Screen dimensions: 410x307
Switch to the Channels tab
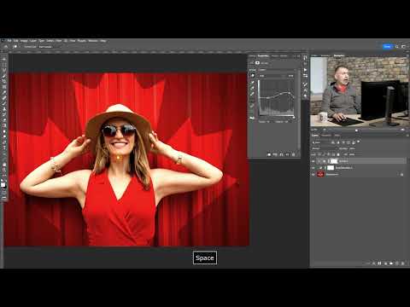click(325, 136)
